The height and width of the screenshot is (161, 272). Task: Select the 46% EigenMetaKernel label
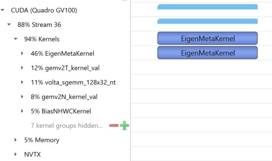(x=62, y=54)
